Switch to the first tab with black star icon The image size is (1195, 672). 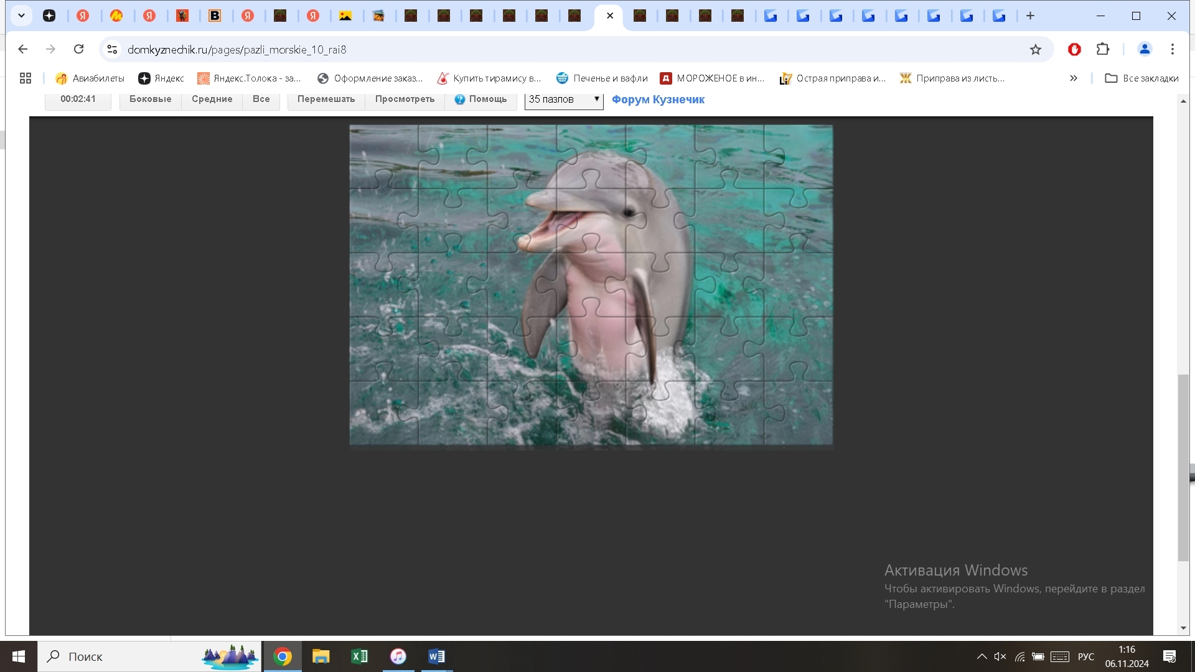click(49, 16)
